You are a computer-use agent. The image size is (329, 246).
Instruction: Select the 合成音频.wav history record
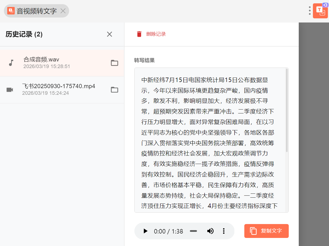(x=56, y=63)
